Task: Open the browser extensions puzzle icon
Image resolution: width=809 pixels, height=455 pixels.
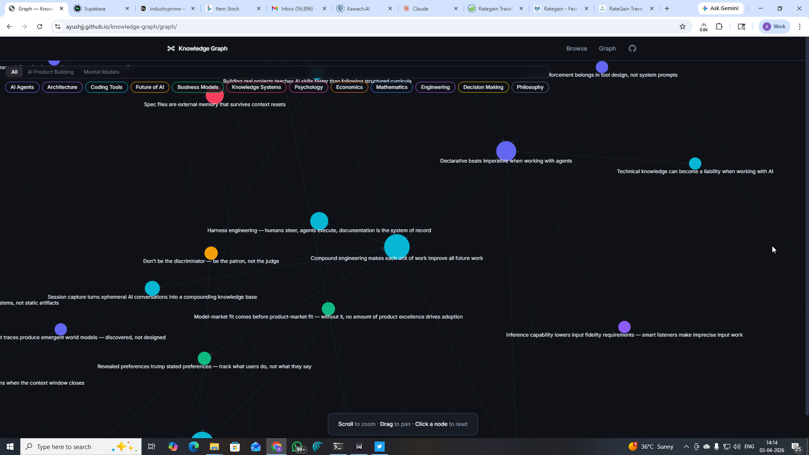Action: click(x=719, y=27)
